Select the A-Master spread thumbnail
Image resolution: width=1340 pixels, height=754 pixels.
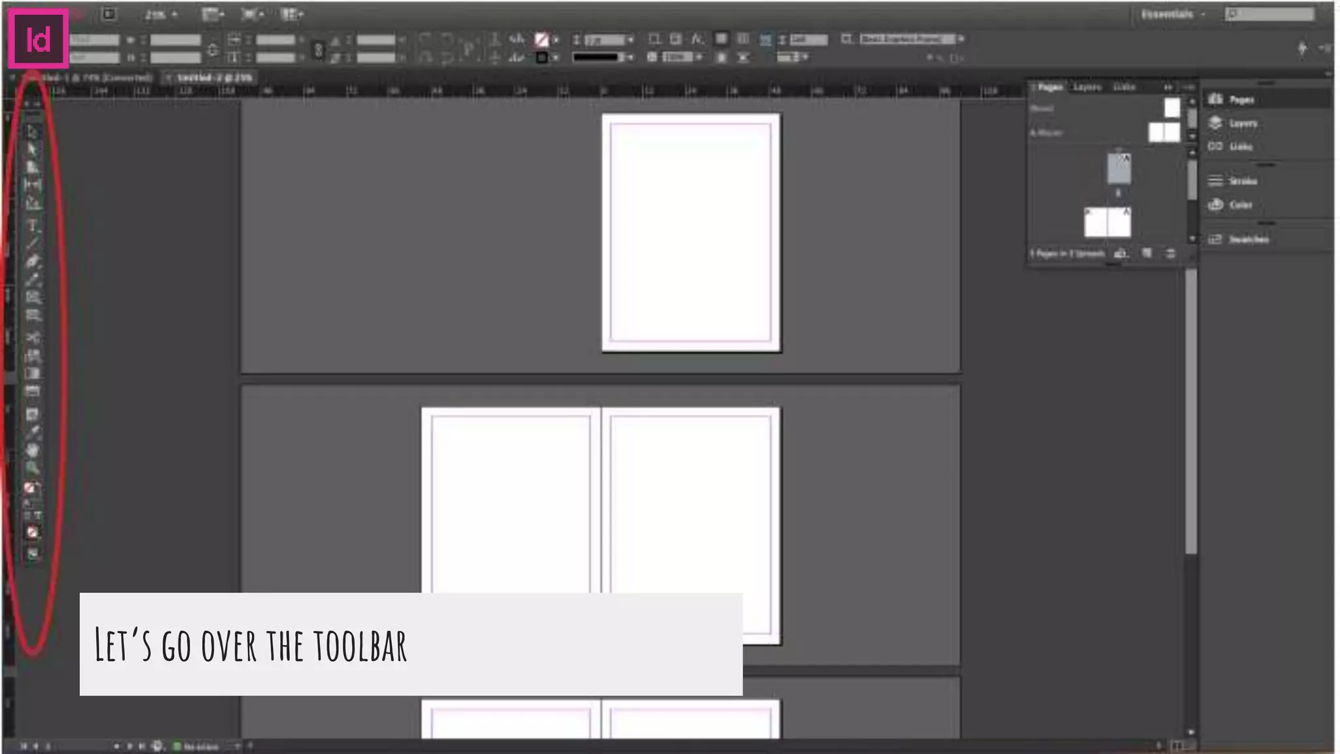(1164, 132)
